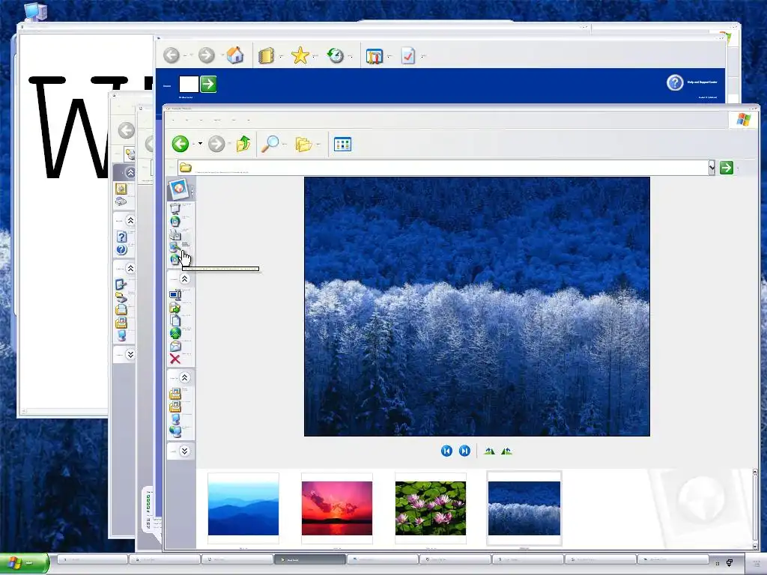Open the File menu in Sample Pictures
This screenshot has height=575, width=767.
pyautogui.click(x=173, y=120)
